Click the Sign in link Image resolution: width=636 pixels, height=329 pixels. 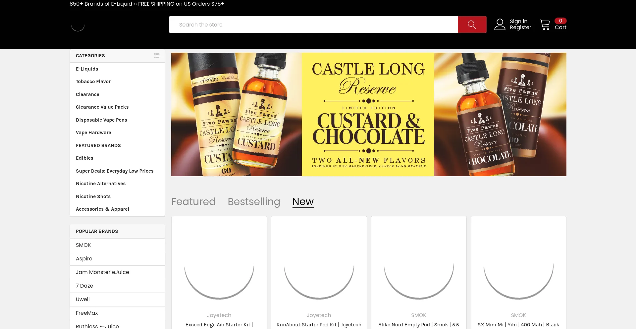click(x=518, y=22)
